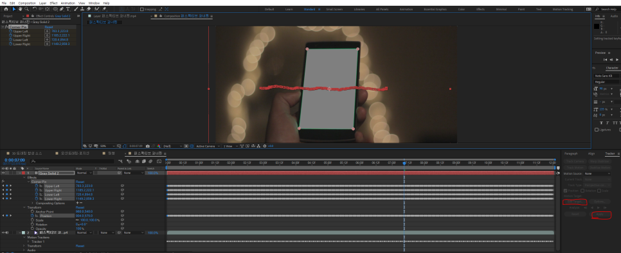
Task: Click the Edit Target button
Action: (575, 202)
